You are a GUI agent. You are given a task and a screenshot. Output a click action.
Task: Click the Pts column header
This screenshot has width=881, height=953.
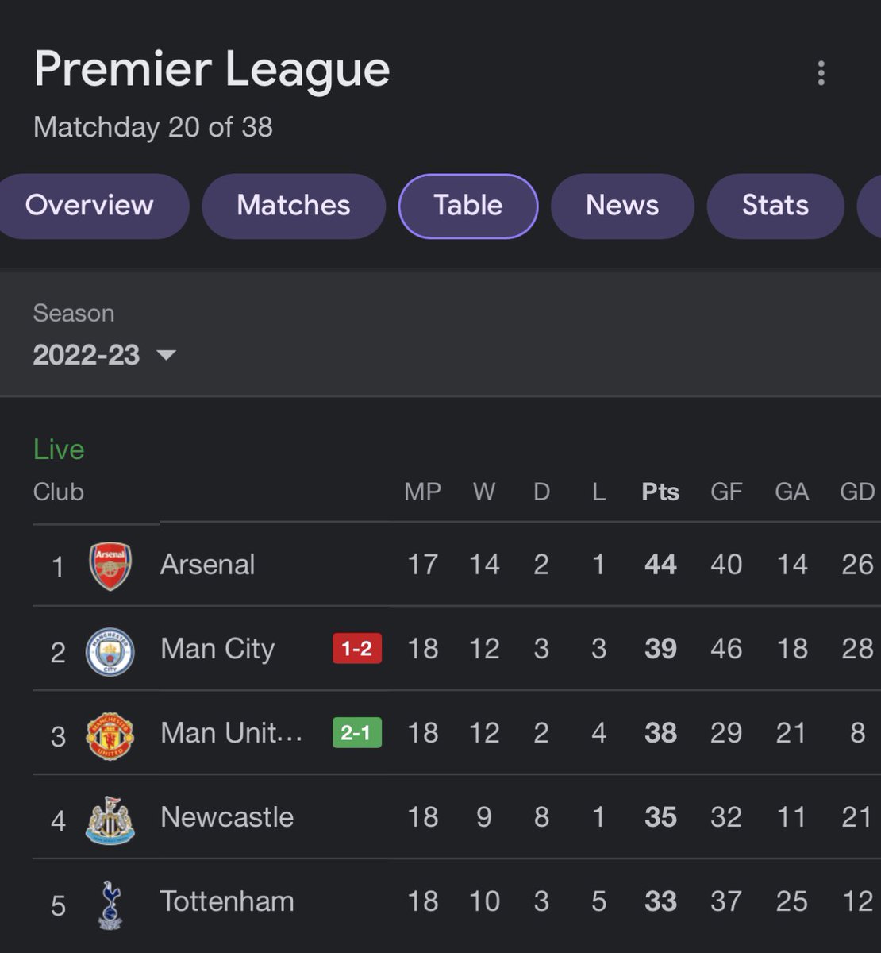point(660,492)
